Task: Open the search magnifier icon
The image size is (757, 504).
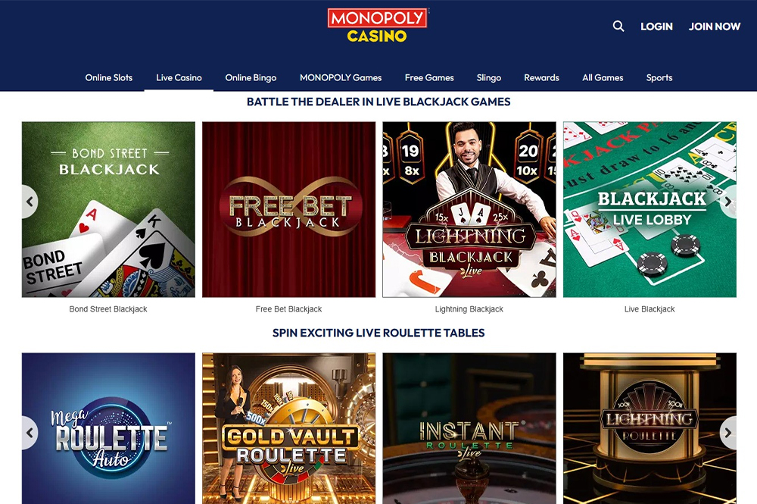Action: pos(618,26)
